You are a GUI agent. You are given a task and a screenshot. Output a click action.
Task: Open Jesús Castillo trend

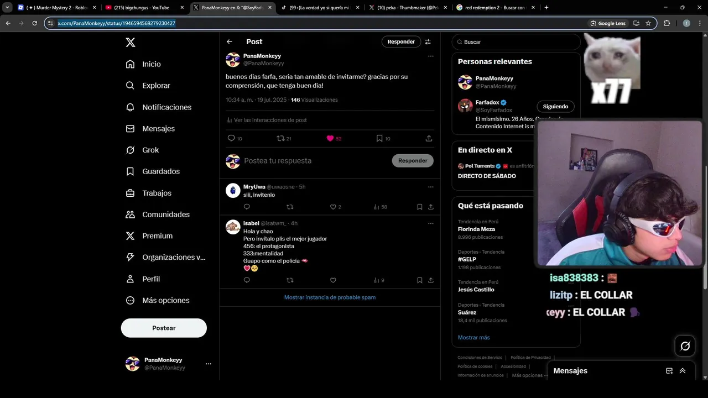[476, 290]
